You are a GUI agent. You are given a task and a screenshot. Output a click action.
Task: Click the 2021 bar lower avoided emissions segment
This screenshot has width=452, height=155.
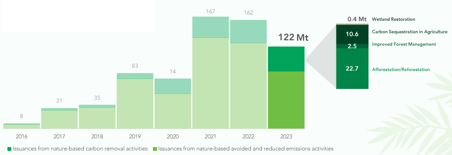pos(211,83)
